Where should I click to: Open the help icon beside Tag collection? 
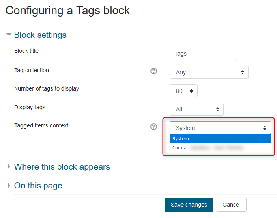click(154, 71)
